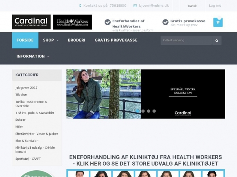The width and height of the screenshot is (237, 177).
Task: Open category Sportstøj - CRAFT
Action: (28, 159)
